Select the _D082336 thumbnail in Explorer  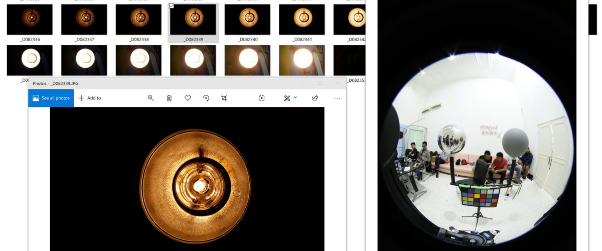click(x=30, y=19)
